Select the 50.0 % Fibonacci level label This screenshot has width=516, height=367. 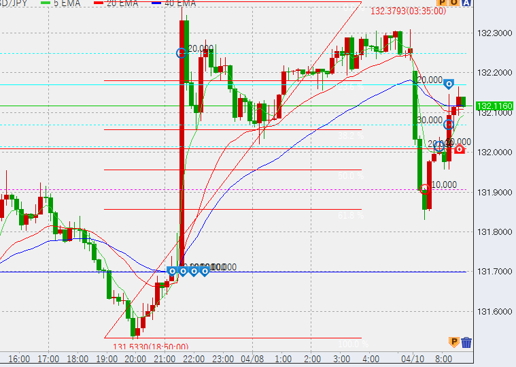(351, 176)
